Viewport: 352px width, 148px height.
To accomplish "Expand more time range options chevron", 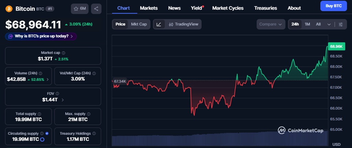I will tap(329, 24).
